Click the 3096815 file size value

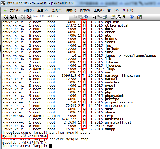[69, 76]
